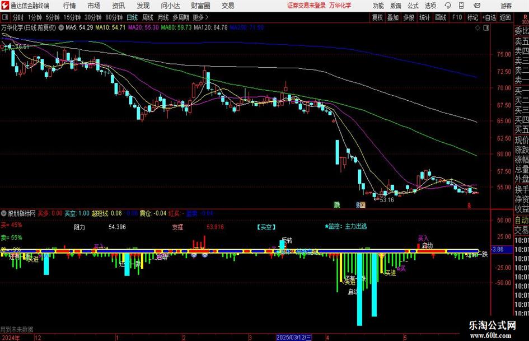Click the ★监控: 主力出逃 monitor label
The height and width of the screenshot is (341, 529).
point(346,226)
